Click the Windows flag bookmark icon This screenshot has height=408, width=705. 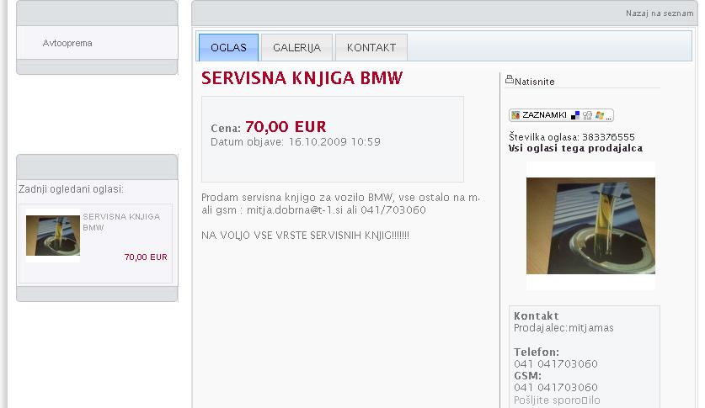coord(600,115)
